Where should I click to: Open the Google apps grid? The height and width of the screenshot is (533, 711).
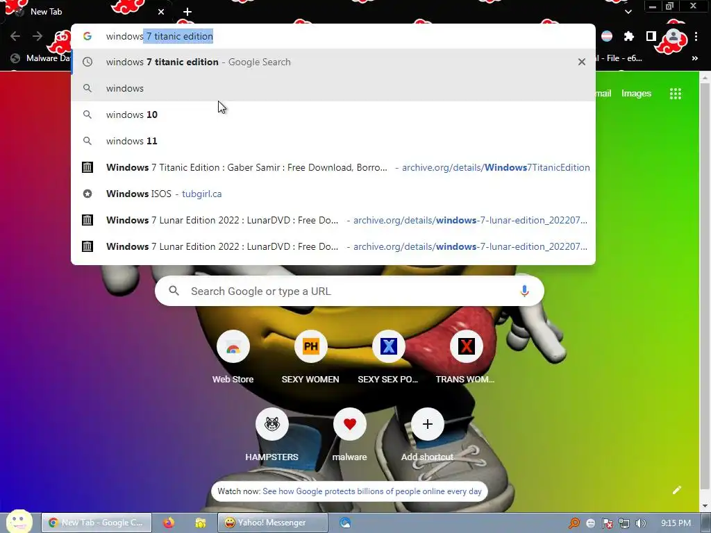point(675,94)
